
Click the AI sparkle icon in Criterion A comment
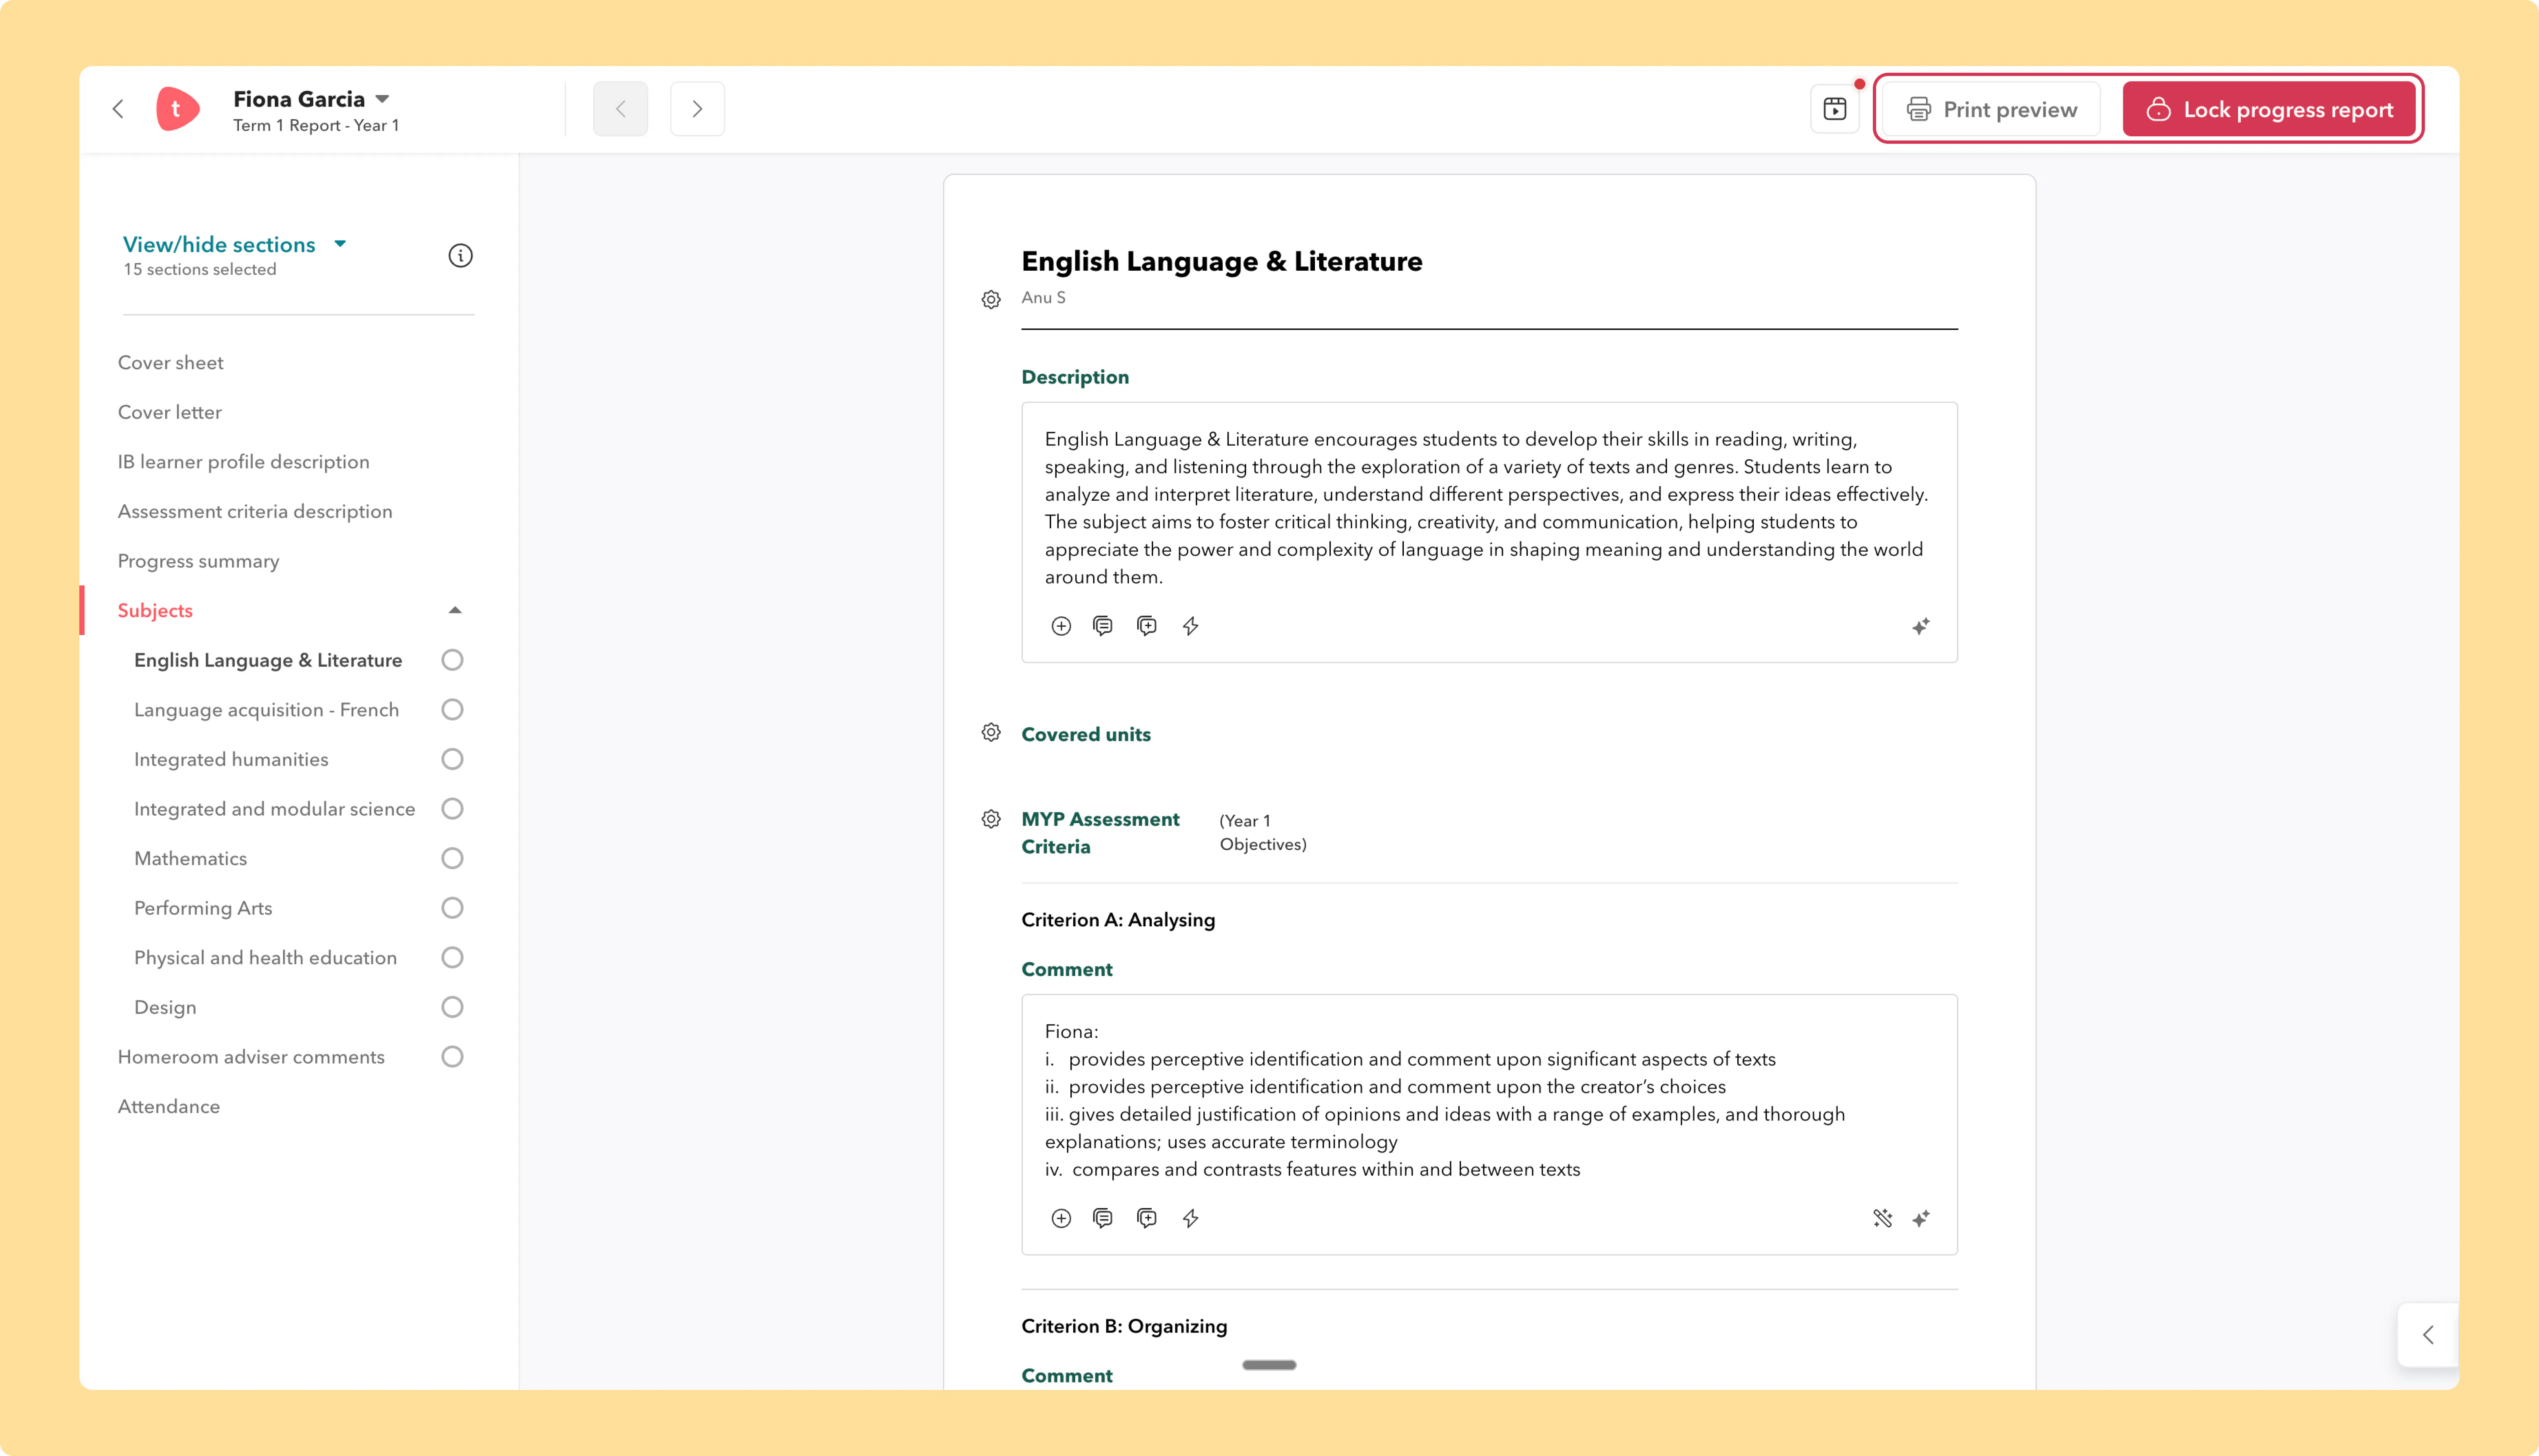1921,1219
